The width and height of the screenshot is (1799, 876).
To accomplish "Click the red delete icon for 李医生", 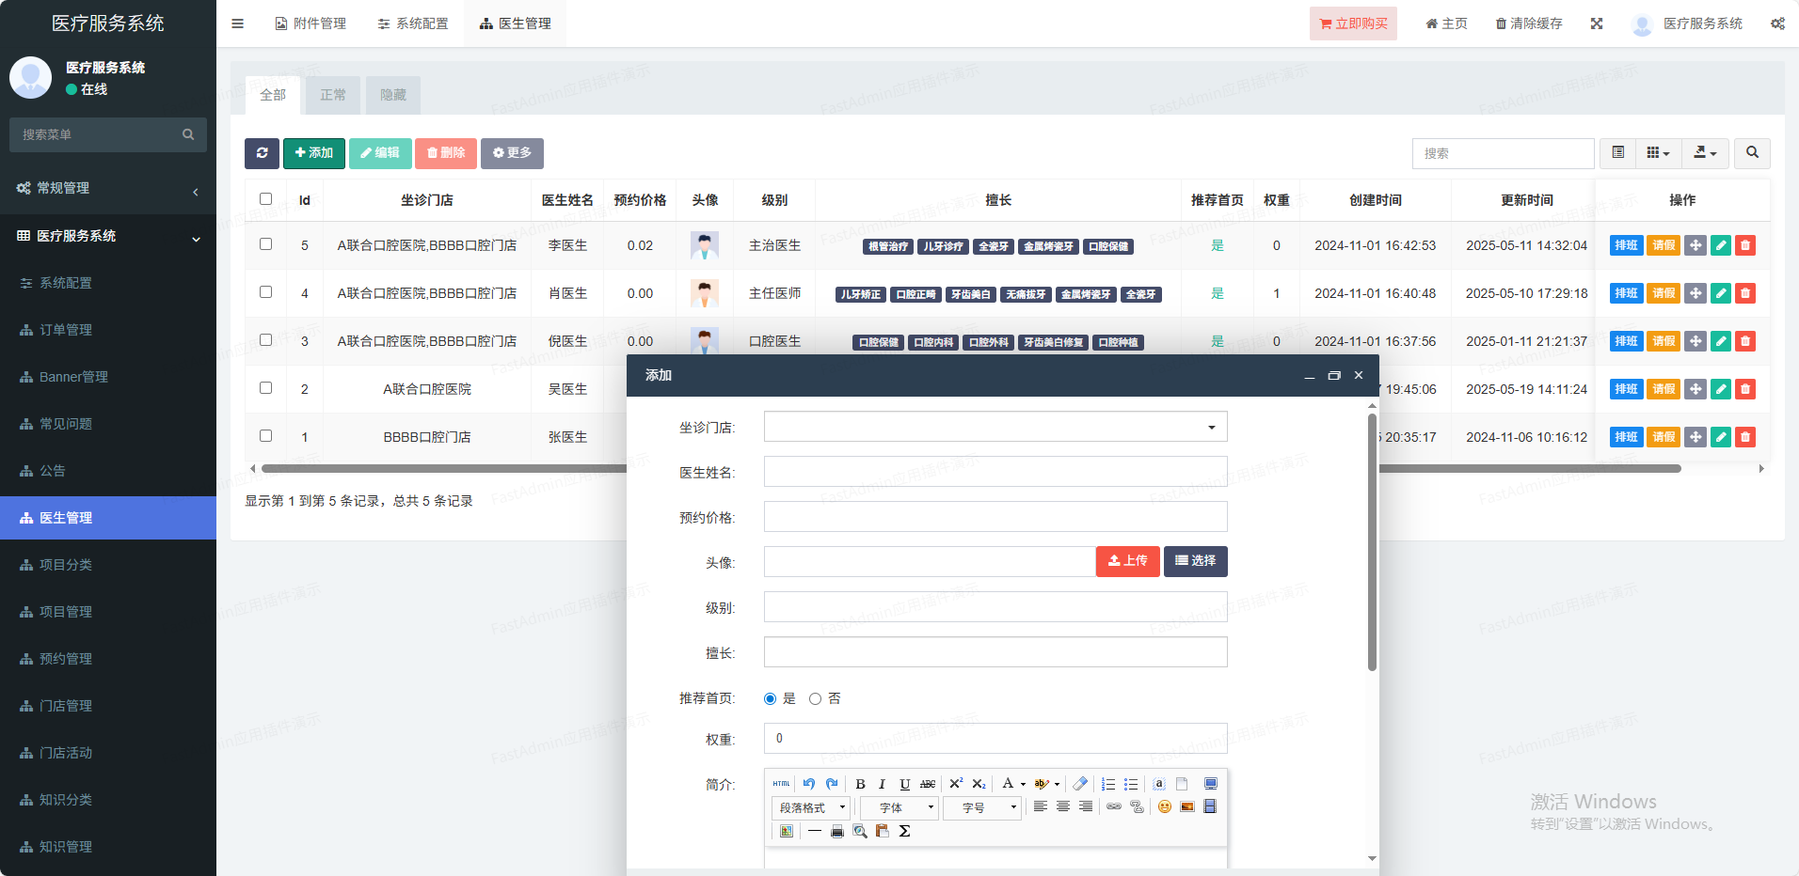I will click(1744, 245).
